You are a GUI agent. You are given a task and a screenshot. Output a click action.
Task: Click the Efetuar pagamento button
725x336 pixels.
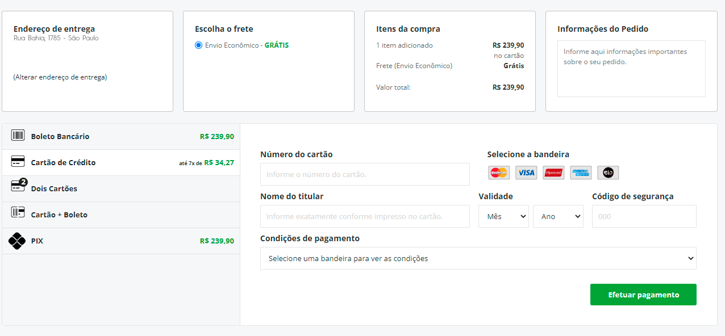pyautogui.click(x=643, y=295)
